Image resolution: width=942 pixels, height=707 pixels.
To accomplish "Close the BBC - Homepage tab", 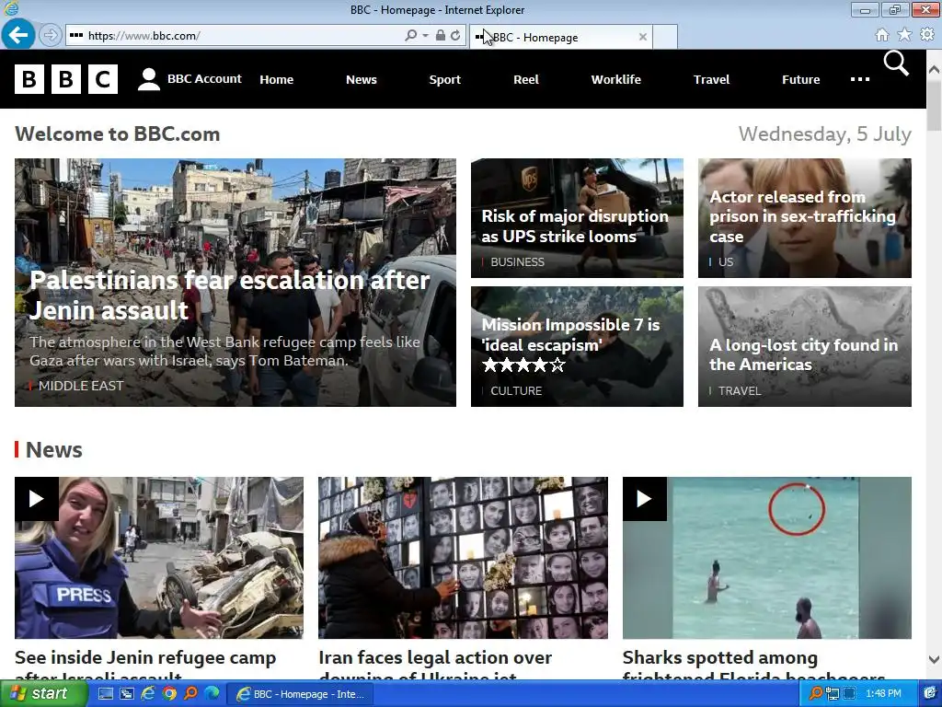I will [643, 37].
